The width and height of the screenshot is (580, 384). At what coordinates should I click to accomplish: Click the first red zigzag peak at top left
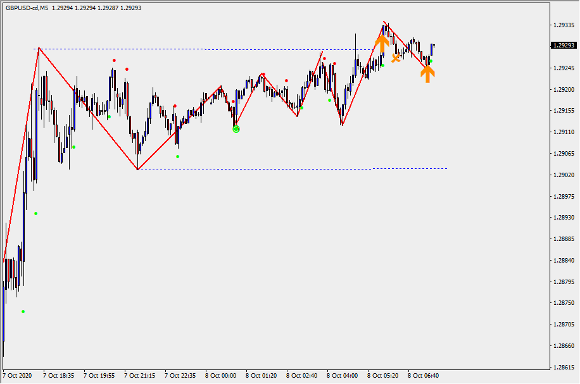point(39,48)
